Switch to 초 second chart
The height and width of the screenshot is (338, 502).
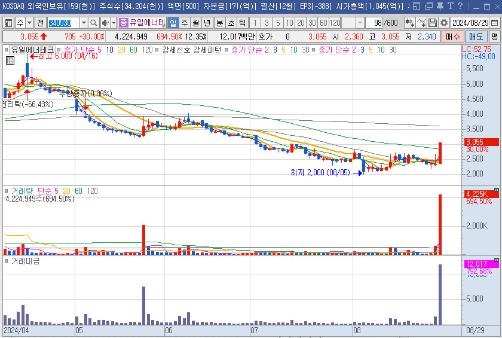pos(231,23)
